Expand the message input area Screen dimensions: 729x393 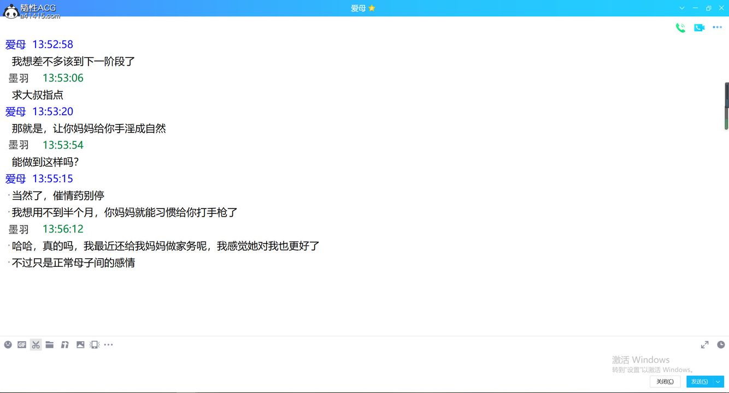coord(705,344)
